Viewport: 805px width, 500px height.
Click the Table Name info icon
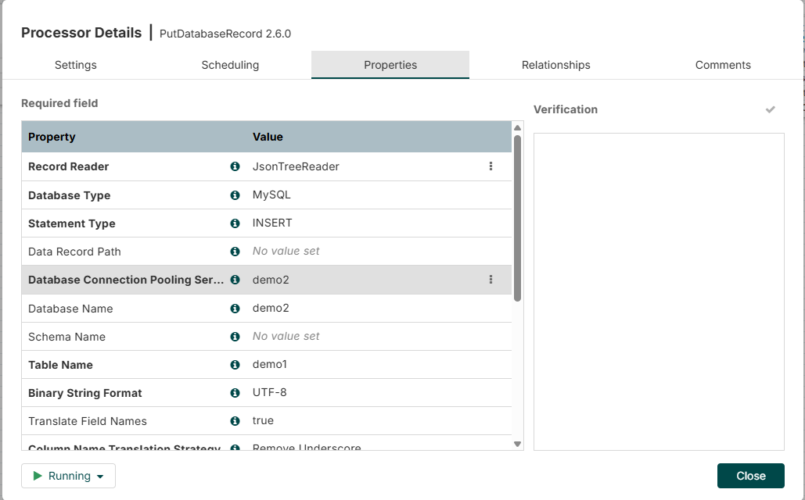(x=235, y=365)
